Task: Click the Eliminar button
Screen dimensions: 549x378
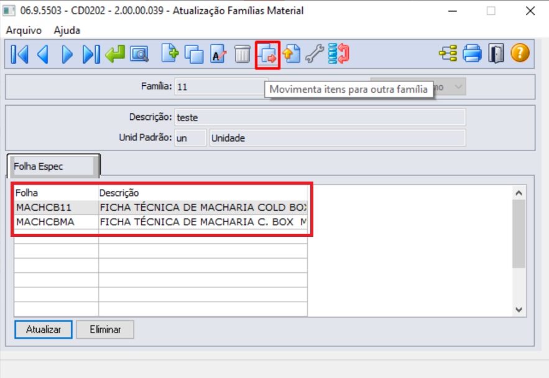Action: coord(105,330)
